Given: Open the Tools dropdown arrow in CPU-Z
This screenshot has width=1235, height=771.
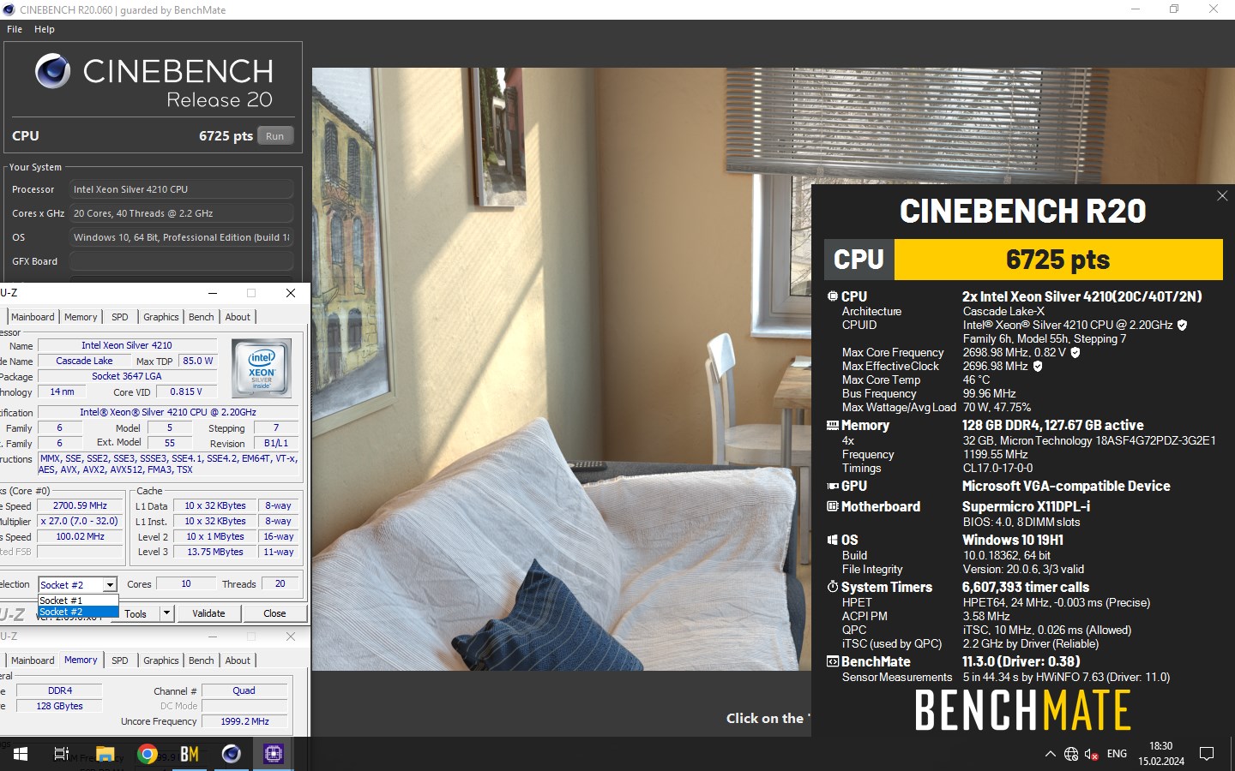Looking at the screenshot, I should (166, 613).
